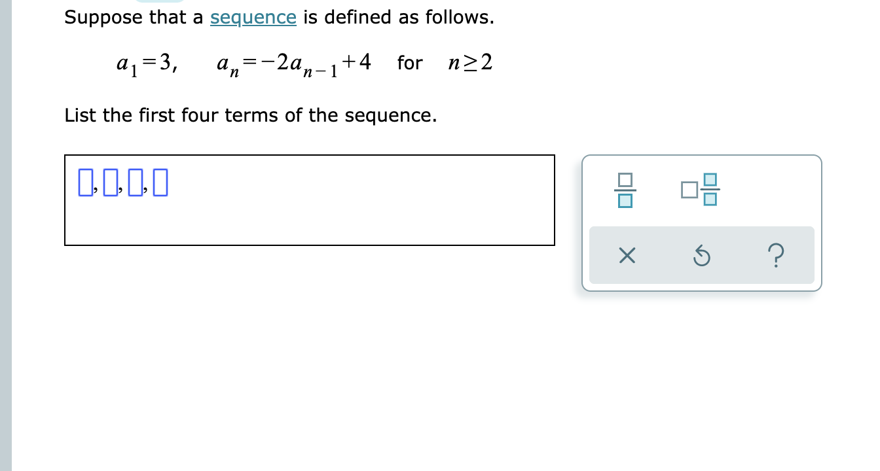
Task: Select the mixed number fraction template icon
Action: coord(701,190)
